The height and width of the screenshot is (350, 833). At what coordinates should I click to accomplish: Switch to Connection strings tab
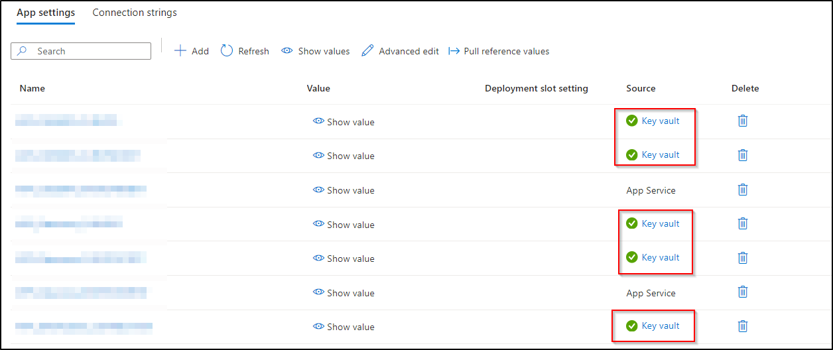pos(135,13)
